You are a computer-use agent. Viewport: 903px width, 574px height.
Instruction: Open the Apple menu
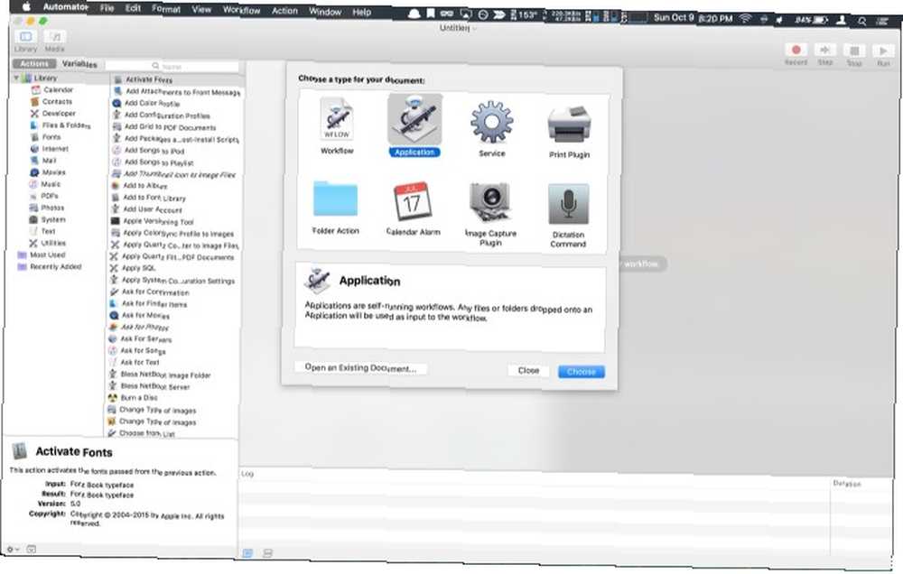pos(26,7)
